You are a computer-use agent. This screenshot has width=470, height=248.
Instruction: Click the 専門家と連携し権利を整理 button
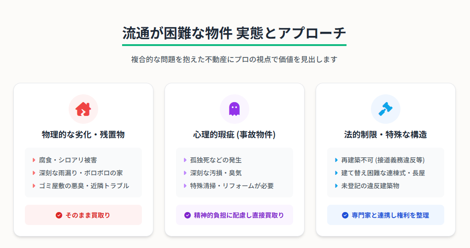pos(386,215)
